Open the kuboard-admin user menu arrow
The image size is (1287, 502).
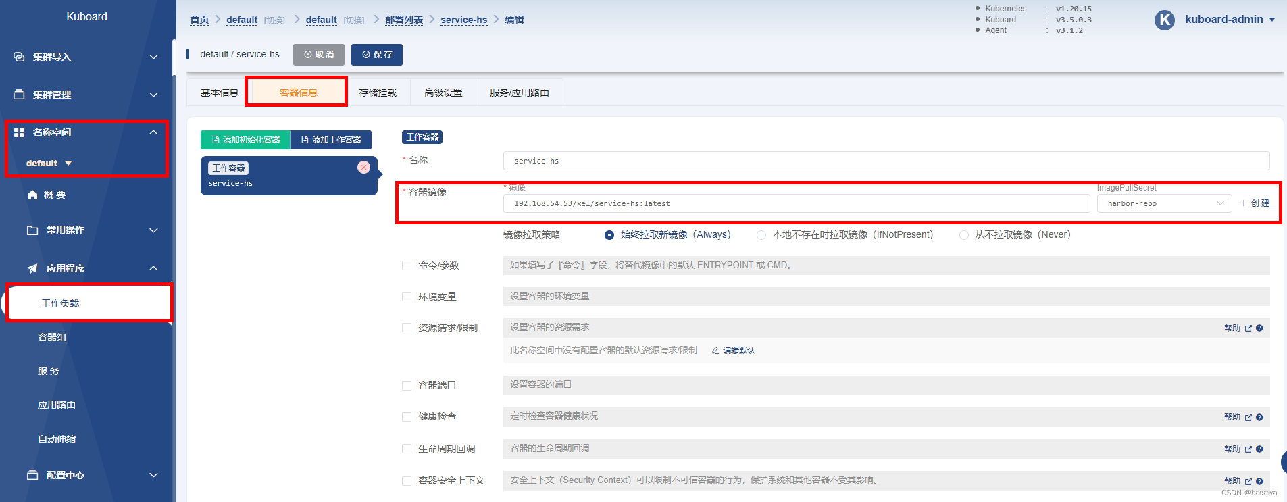1272,20
